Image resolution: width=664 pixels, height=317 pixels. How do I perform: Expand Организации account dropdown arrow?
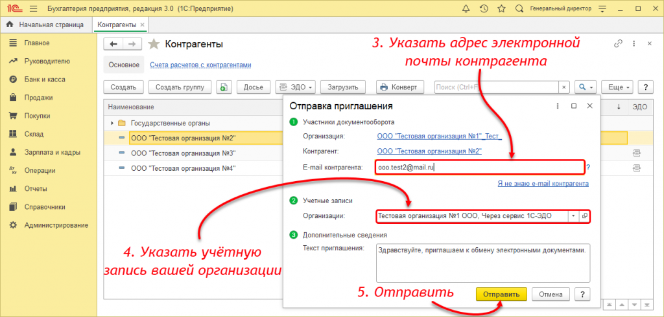573,215
